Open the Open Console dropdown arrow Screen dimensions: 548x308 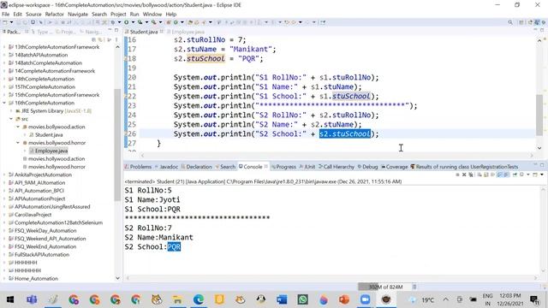(542, 175)
